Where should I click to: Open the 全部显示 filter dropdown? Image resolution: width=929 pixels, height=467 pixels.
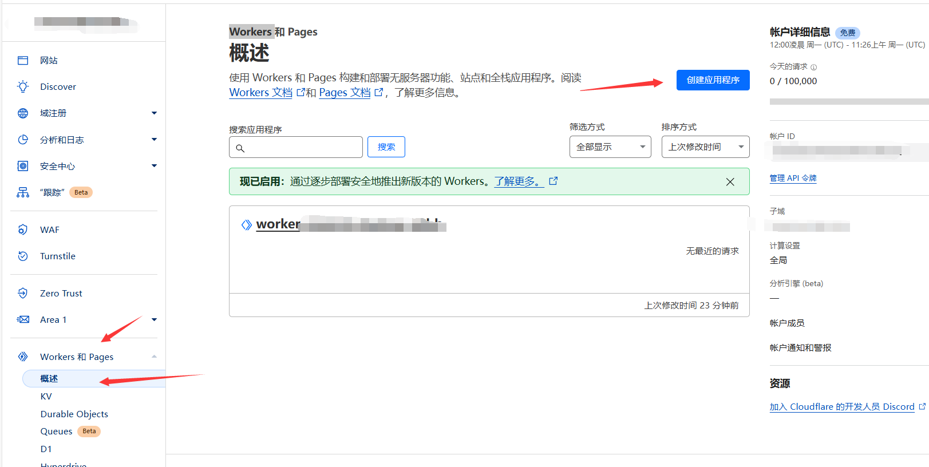pos(610,147)
